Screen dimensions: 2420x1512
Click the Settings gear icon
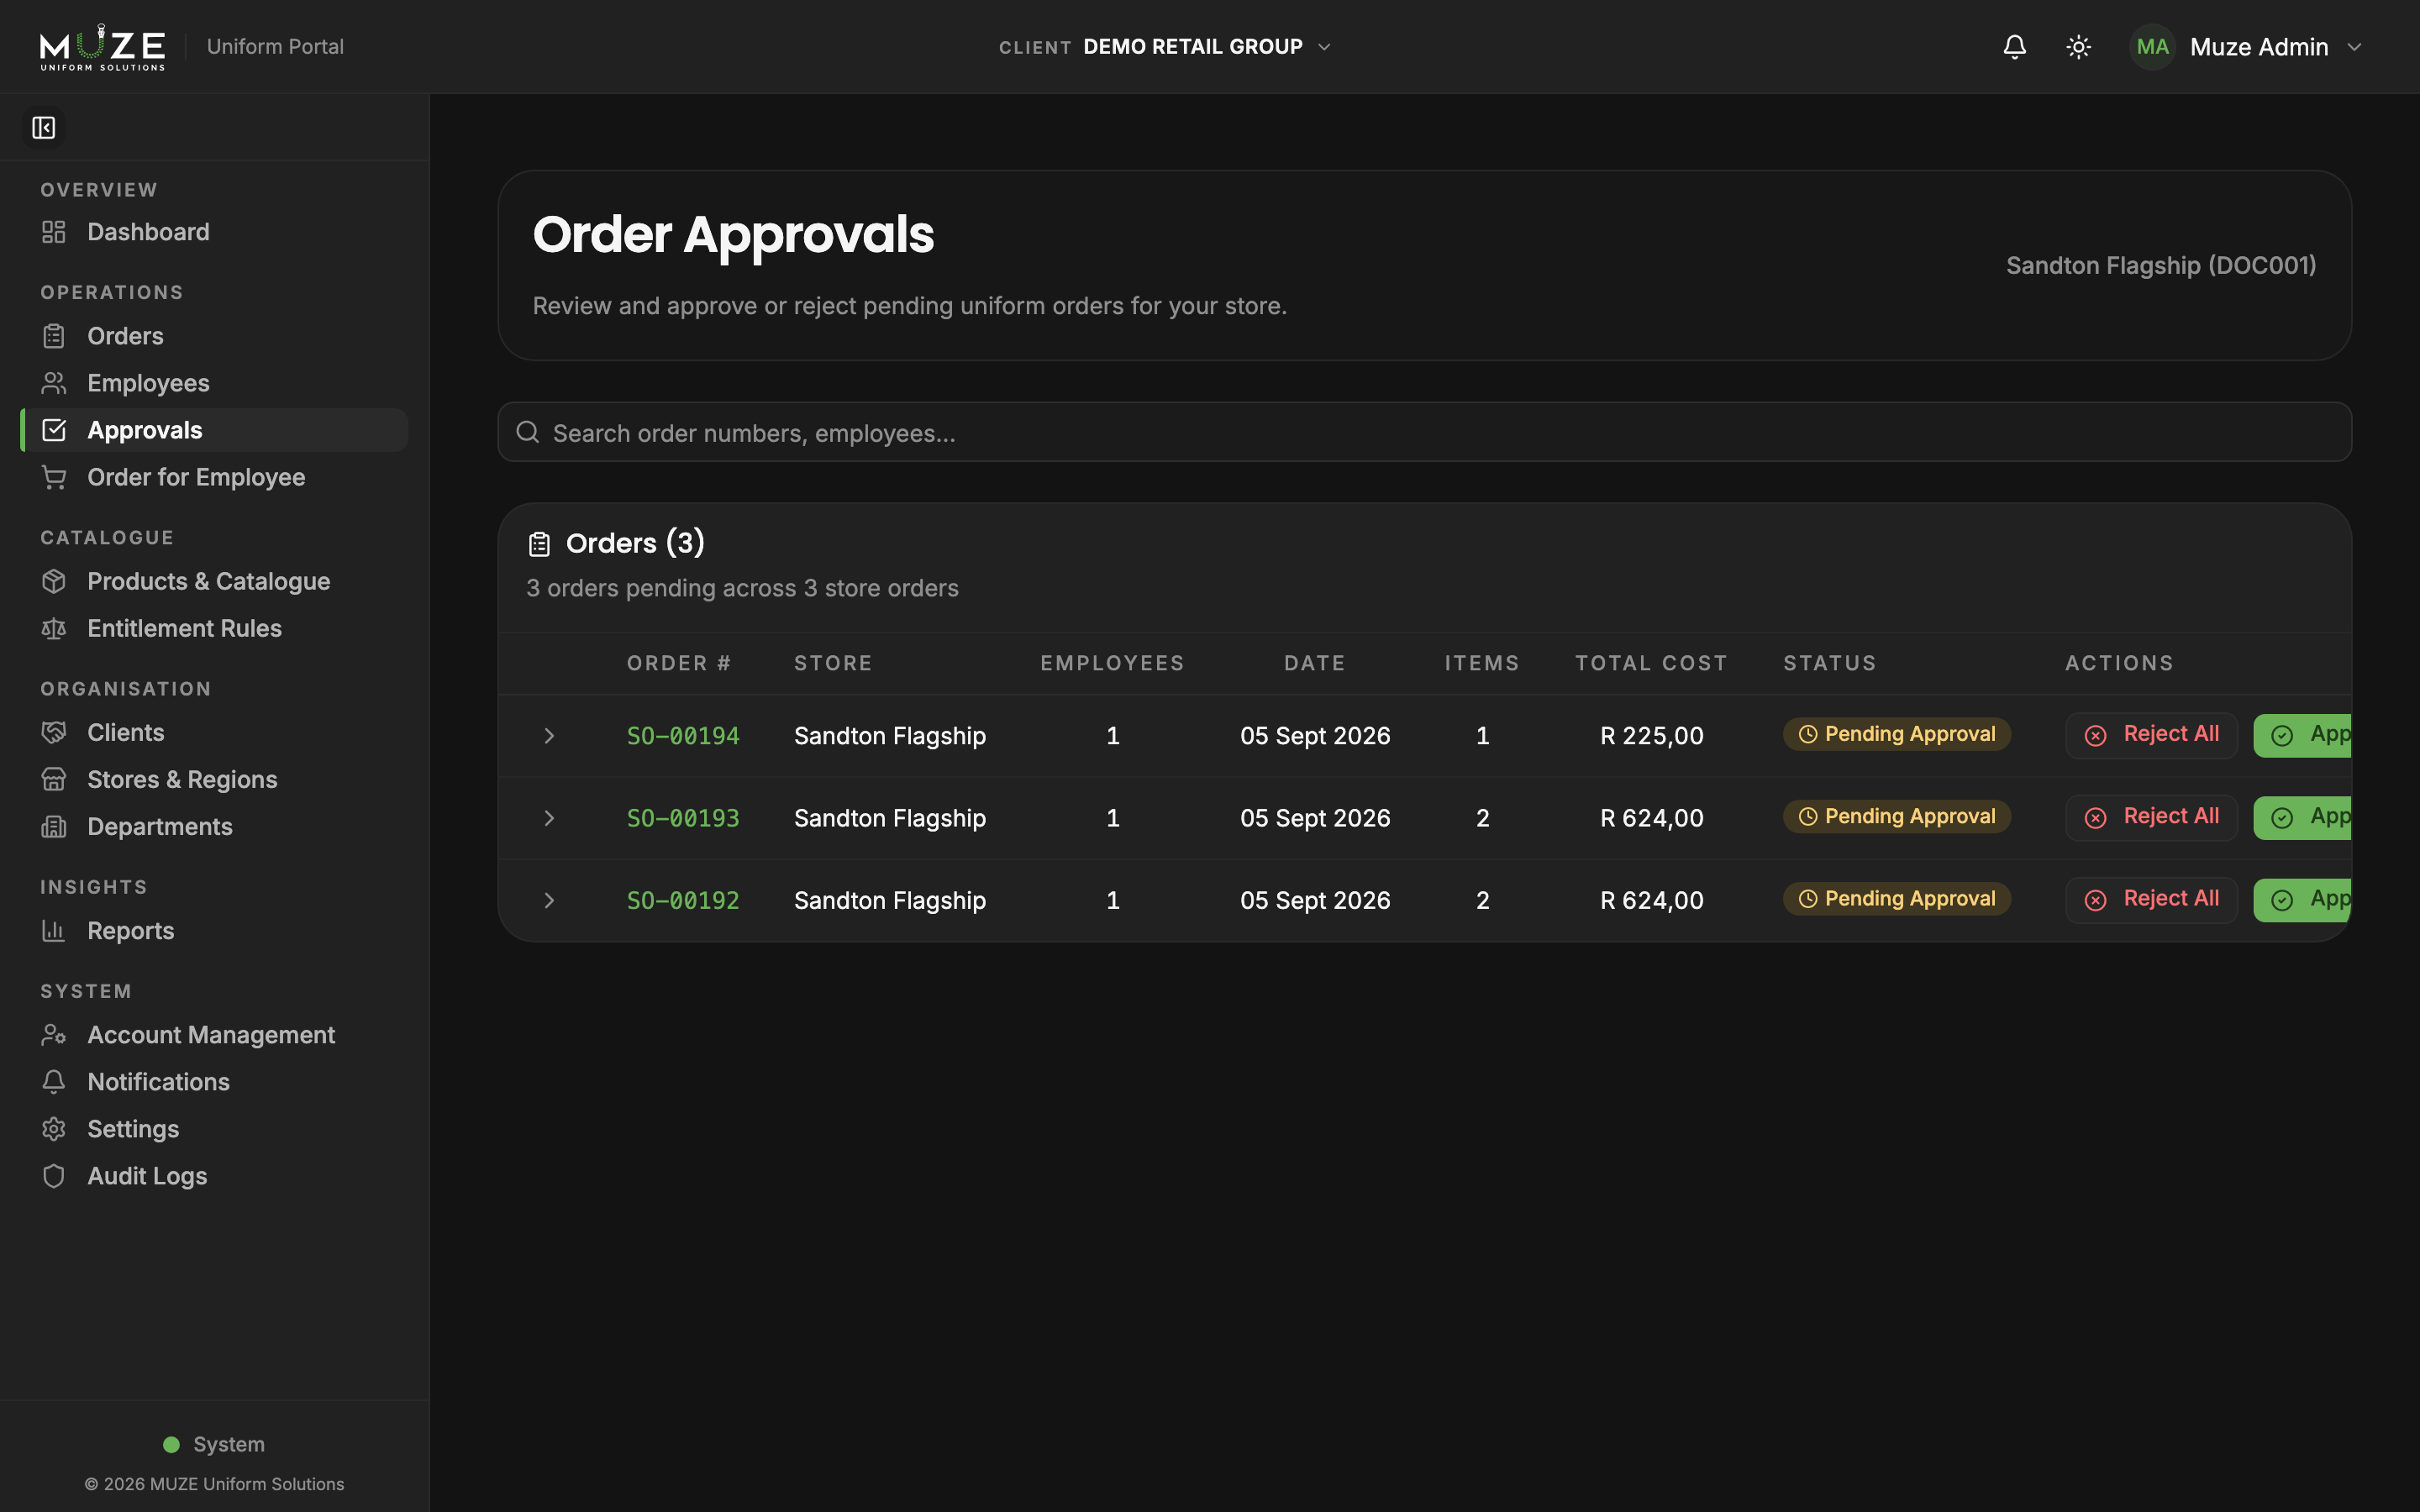click(x=54, y=1128)
